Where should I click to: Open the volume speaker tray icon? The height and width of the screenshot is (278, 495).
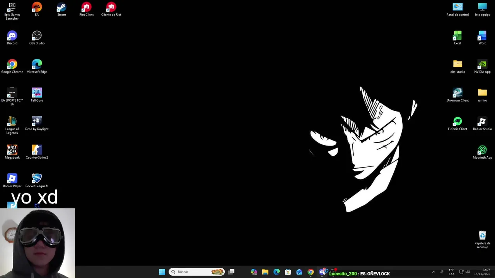pyautogui.click(x=468, y=272)
